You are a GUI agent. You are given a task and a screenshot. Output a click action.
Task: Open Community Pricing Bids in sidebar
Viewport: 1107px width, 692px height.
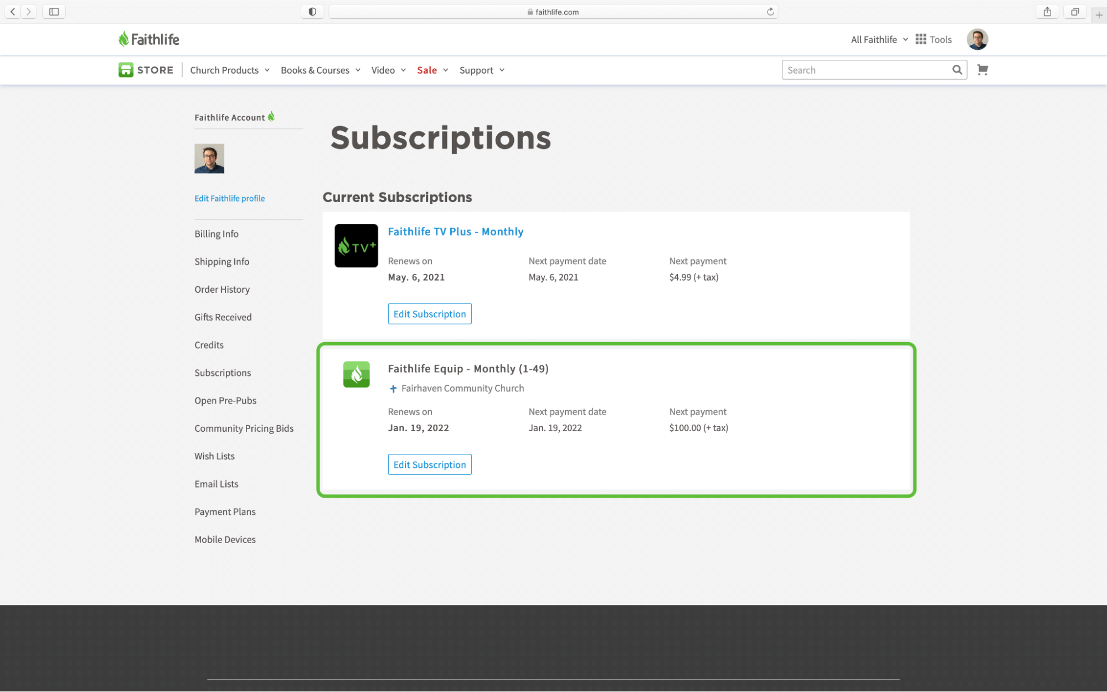244,428
